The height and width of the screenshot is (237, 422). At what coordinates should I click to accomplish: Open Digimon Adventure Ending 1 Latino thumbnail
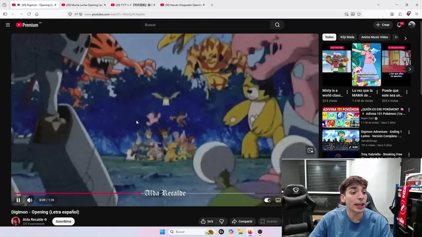pyautogui.click(x=341, y=140)
